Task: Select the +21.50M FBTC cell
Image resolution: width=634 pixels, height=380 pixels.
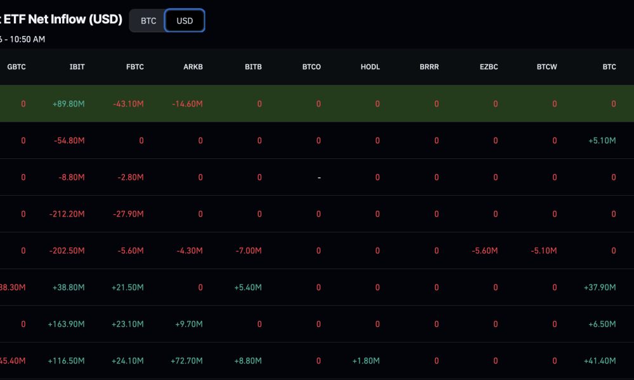Action: click(127, 288)
